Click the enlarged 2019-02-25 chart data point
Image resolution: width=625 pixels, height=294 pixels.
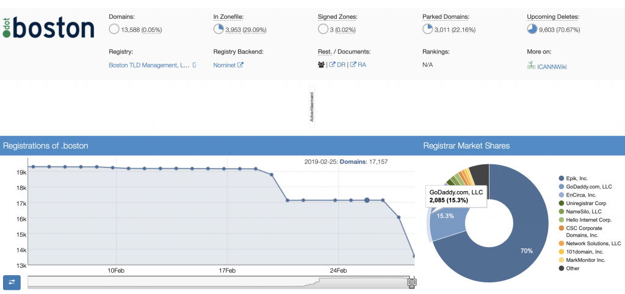click(367, 200)
